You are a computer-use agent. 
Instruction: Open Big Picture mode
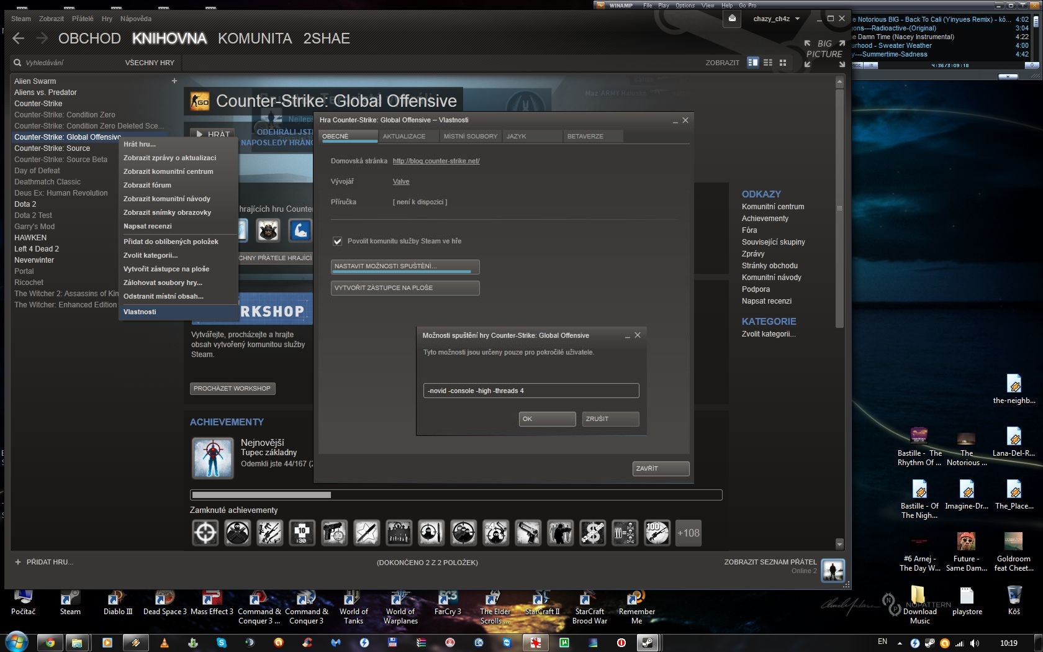point(824,50)
